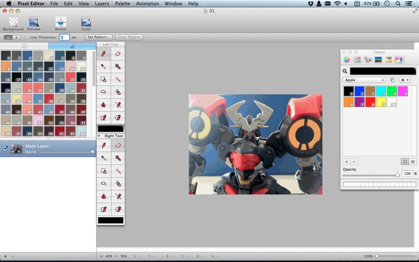Screen dimensions: 419x262
Task: Toggle Main Layer visibility checkbox
Action: point(5,148)
